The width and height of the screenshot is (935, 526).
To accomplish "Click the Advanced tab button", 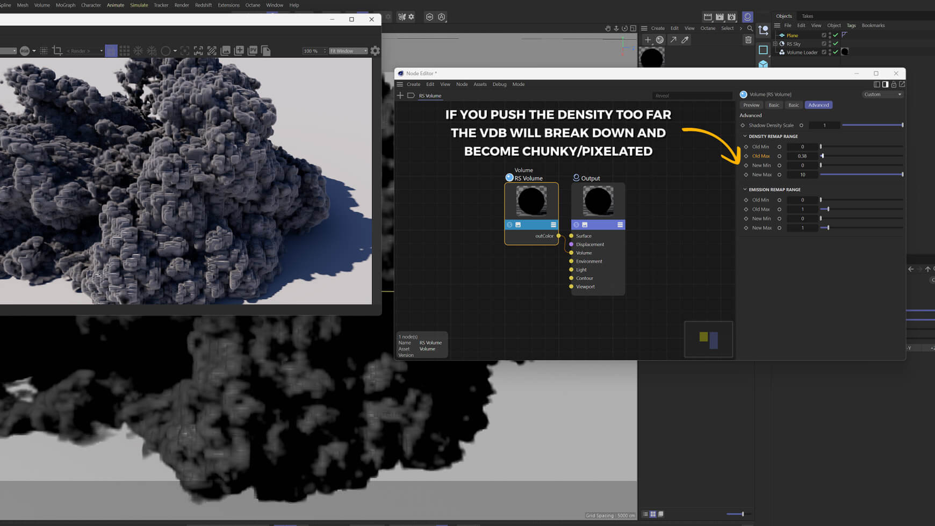I will pyautogui.click(x=818, y=105).
